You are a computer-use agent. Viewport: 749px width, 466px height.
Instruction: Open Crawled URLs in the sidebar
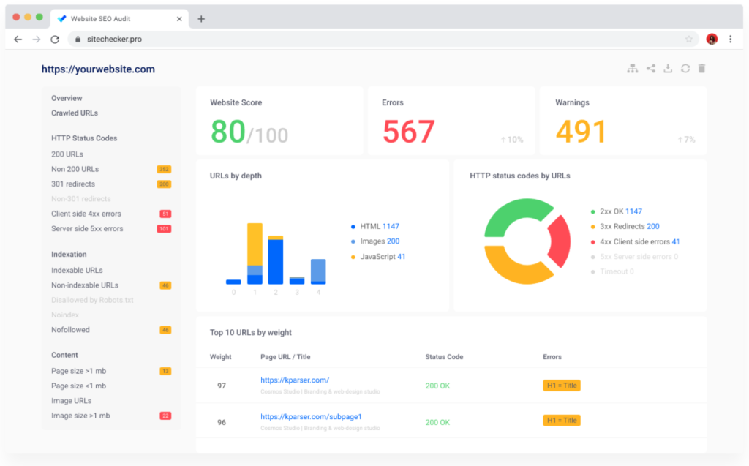click(75, 113)
